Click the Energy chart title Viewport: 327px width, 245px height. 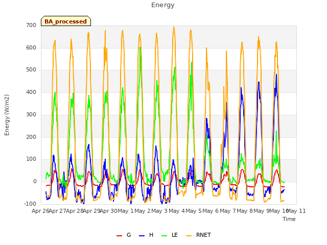point(163,5)
